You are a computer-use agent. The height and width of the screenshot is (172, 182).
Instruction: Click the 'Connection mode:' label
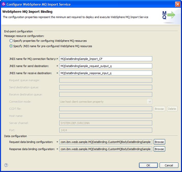(20, 102)
